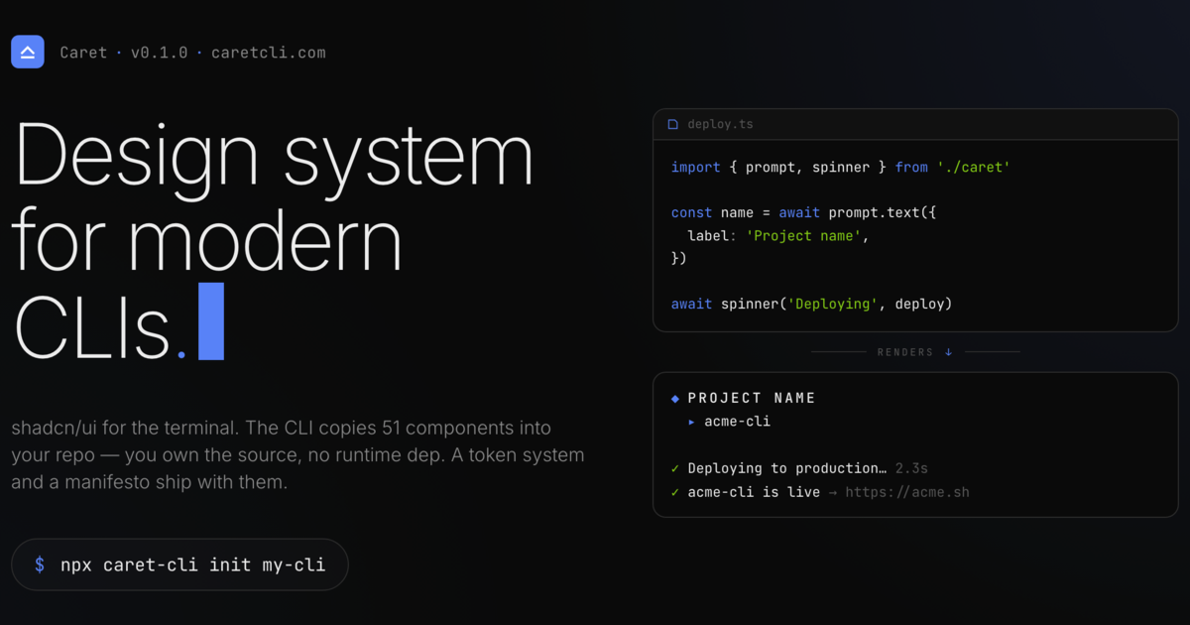Image resolution: width=1190 pixels, height=625 pixels.
Task: Click the Caret brand name text
Action: [x=83, y=53]
